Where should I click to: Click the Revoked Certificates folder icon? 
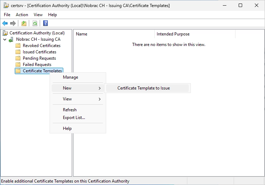click(18, 46)
